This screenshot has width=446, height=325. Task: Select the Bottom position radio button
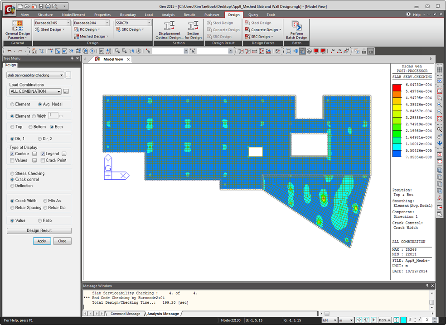[x=30, y=127]
